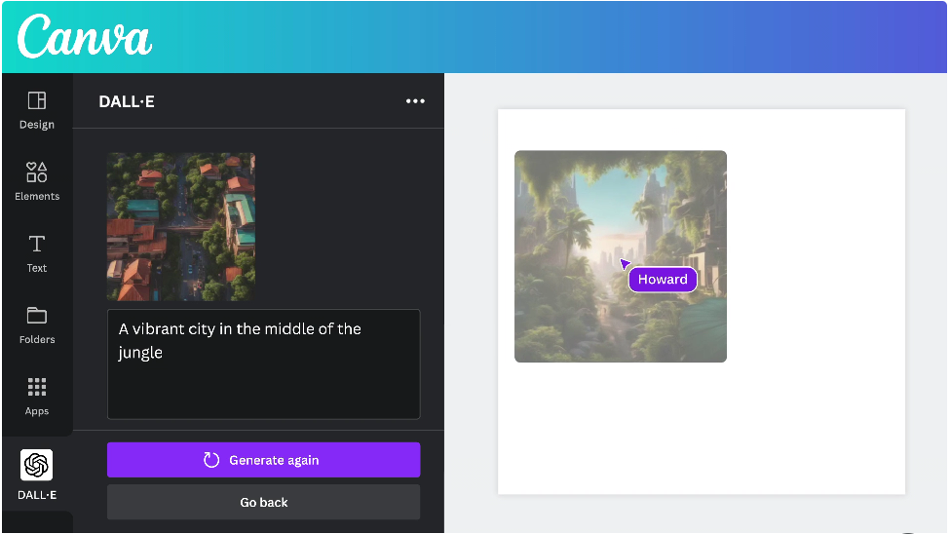The width and height of the screenshot is (950, 534).
Task: Open the Design tab in sidebar
Action: 37,109
